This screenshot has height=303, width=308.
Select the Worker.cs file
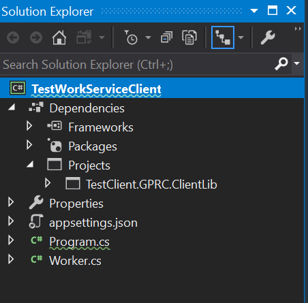point(76,261)
